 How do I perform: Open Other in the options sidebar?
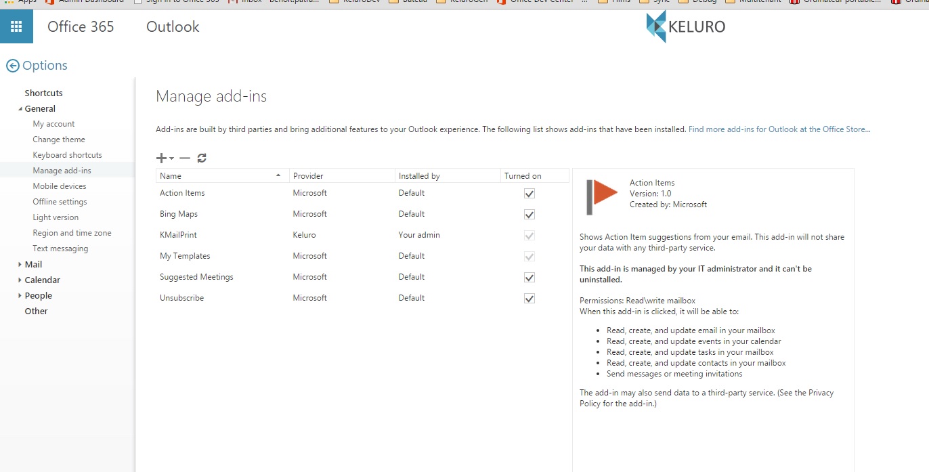36,312
